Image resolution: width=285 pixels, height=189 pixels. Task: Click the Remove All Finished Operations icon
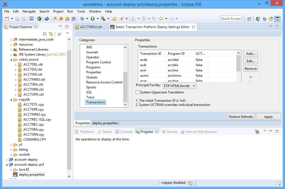pyautogui.click(x=257, y=131)
